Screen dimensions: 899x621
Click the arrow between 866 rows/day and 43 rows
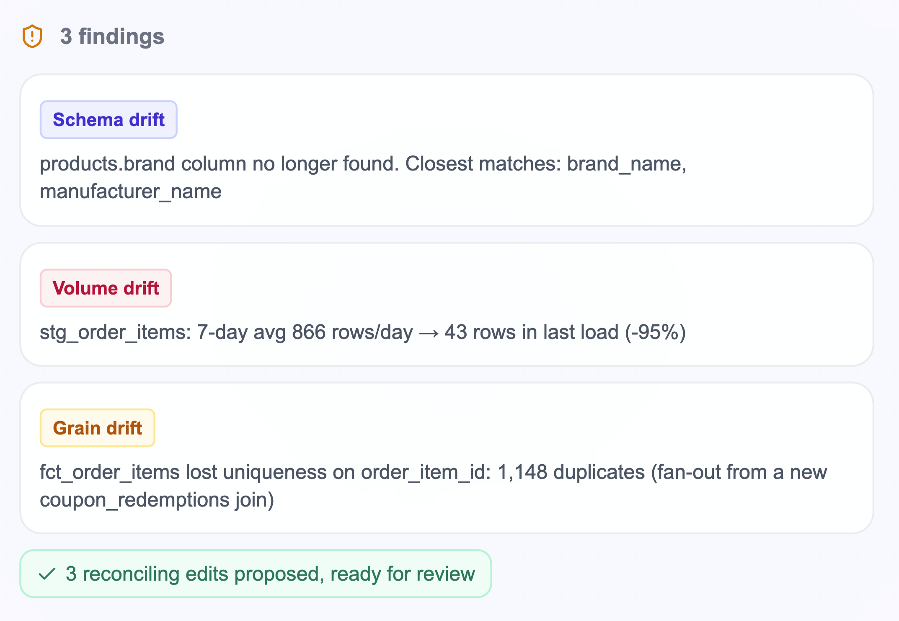(429, 333)
